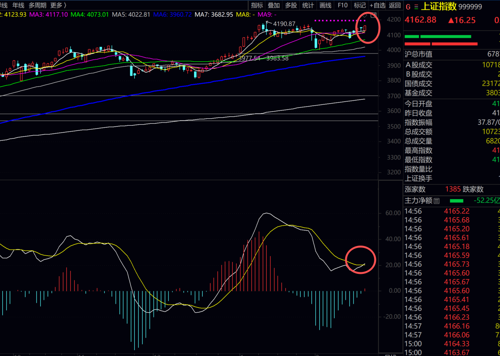Screen dimensions: 500x356
Task: Open the 主力净额 detail list icon
Action: click(x=436, y=201)
